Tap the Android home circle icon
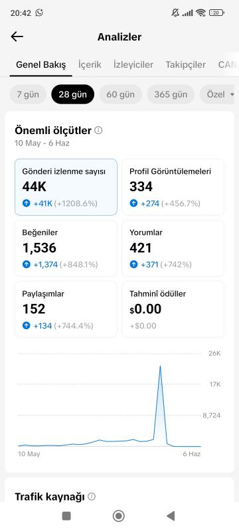Screen dimensions: 239x531 point(118,516)
